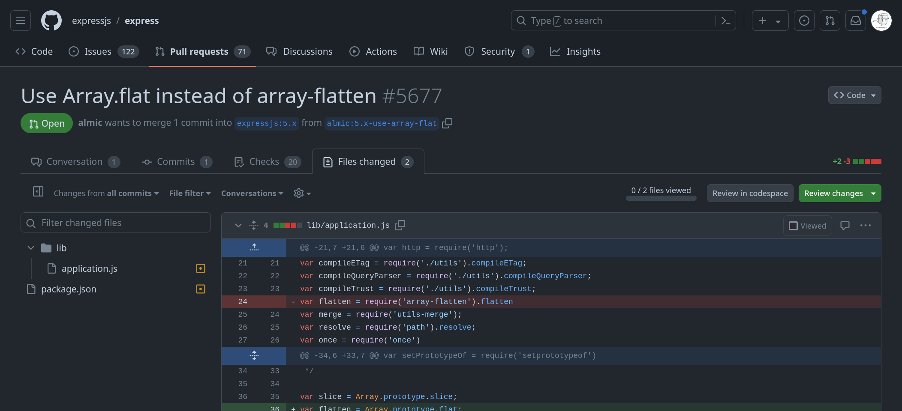The height and width of the screenshot is (411, 902).
Task: Open the Wiki tab
Action: pos(430,51)
